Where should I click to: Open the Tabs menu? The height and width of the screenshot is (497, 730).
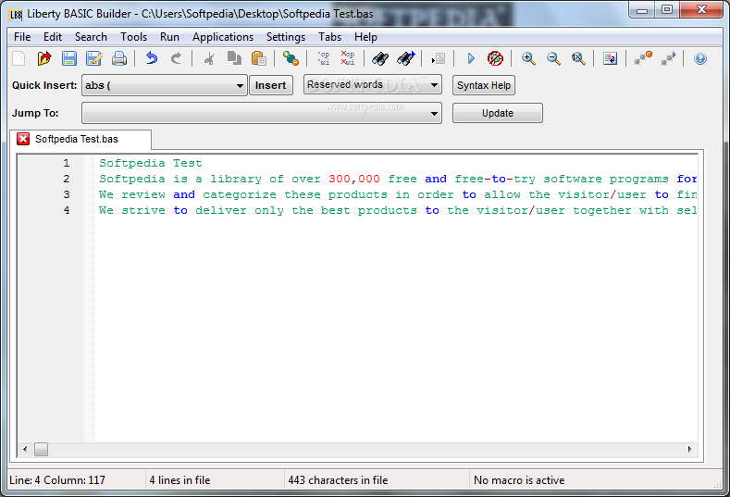coord(329,37)
